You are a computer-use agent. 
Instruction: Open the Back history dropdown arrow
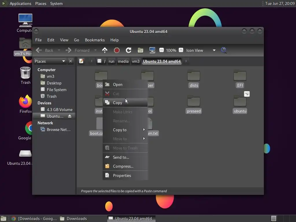(59, 50)
